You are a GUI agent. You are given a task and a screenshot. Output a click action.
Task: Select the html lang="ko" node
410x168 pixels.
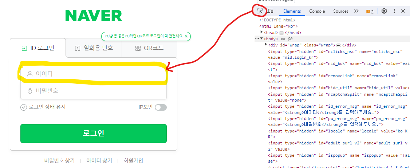(279, 26)
